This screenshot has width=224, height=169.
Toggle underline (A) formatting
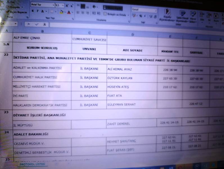point(42,12)
